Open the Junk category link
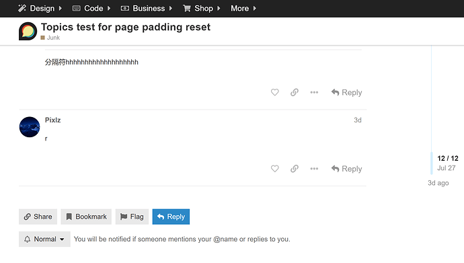This screenshot has height=263, width=464. pyautogui.click(x=50, y=38)
